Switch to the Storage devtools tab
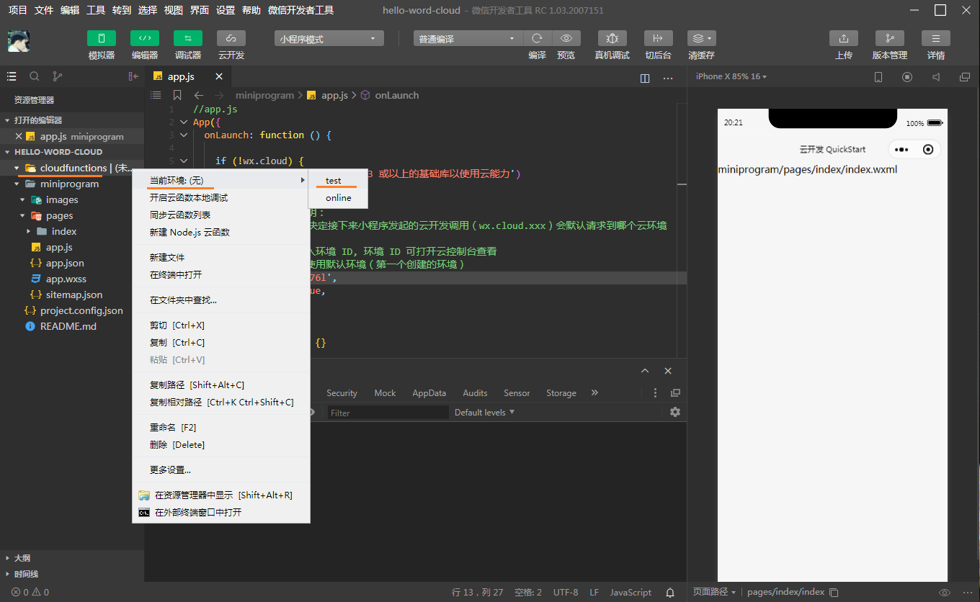 (561, 393)
